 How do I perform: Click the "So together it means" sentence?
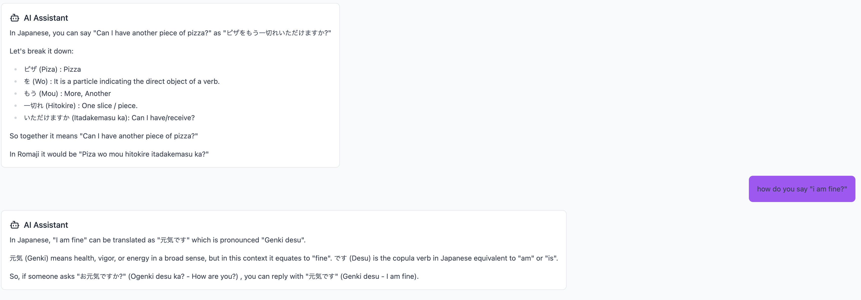point(104,136)
